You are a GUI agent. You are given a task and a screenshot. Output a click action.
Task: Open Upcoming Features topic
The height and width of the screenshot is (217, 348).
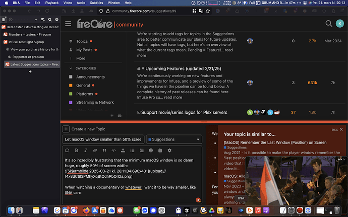[x=183, y=68]
